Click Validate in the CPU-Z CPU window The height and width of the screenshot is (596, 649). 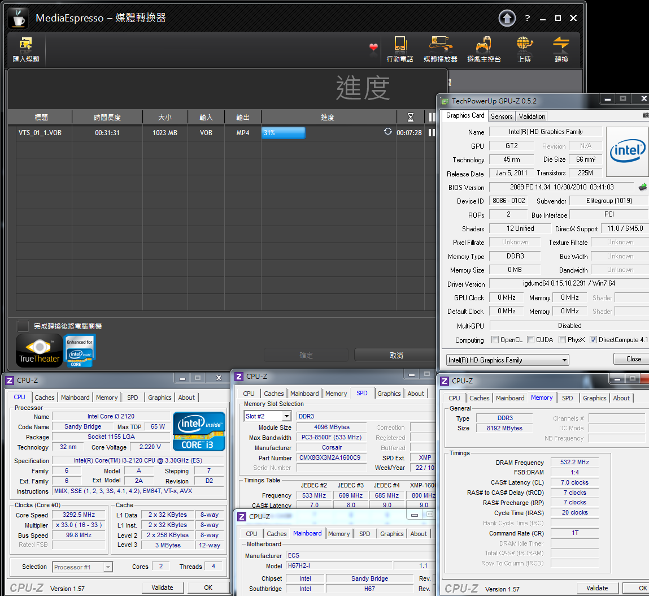click(x=162, y=588)
